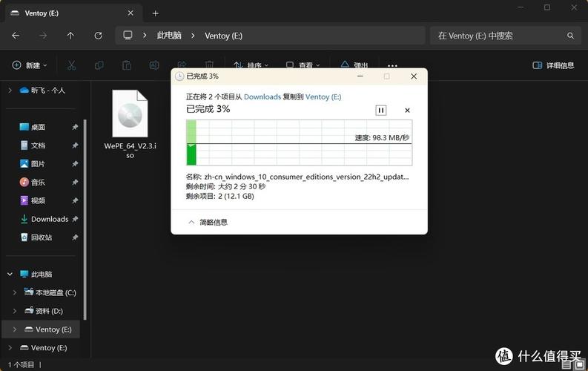Expand the chevron after 此电脑 in address bar
This screenshot has height=371, width=588.
(193, 36)
